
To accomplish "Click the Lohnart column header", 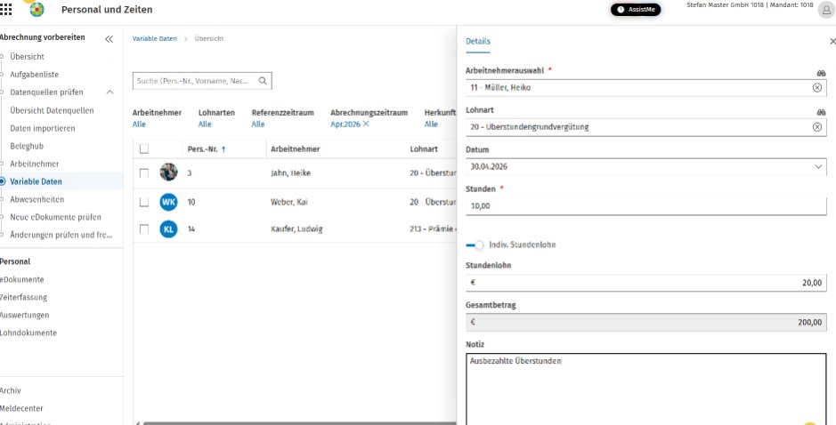I will [424, 149].
